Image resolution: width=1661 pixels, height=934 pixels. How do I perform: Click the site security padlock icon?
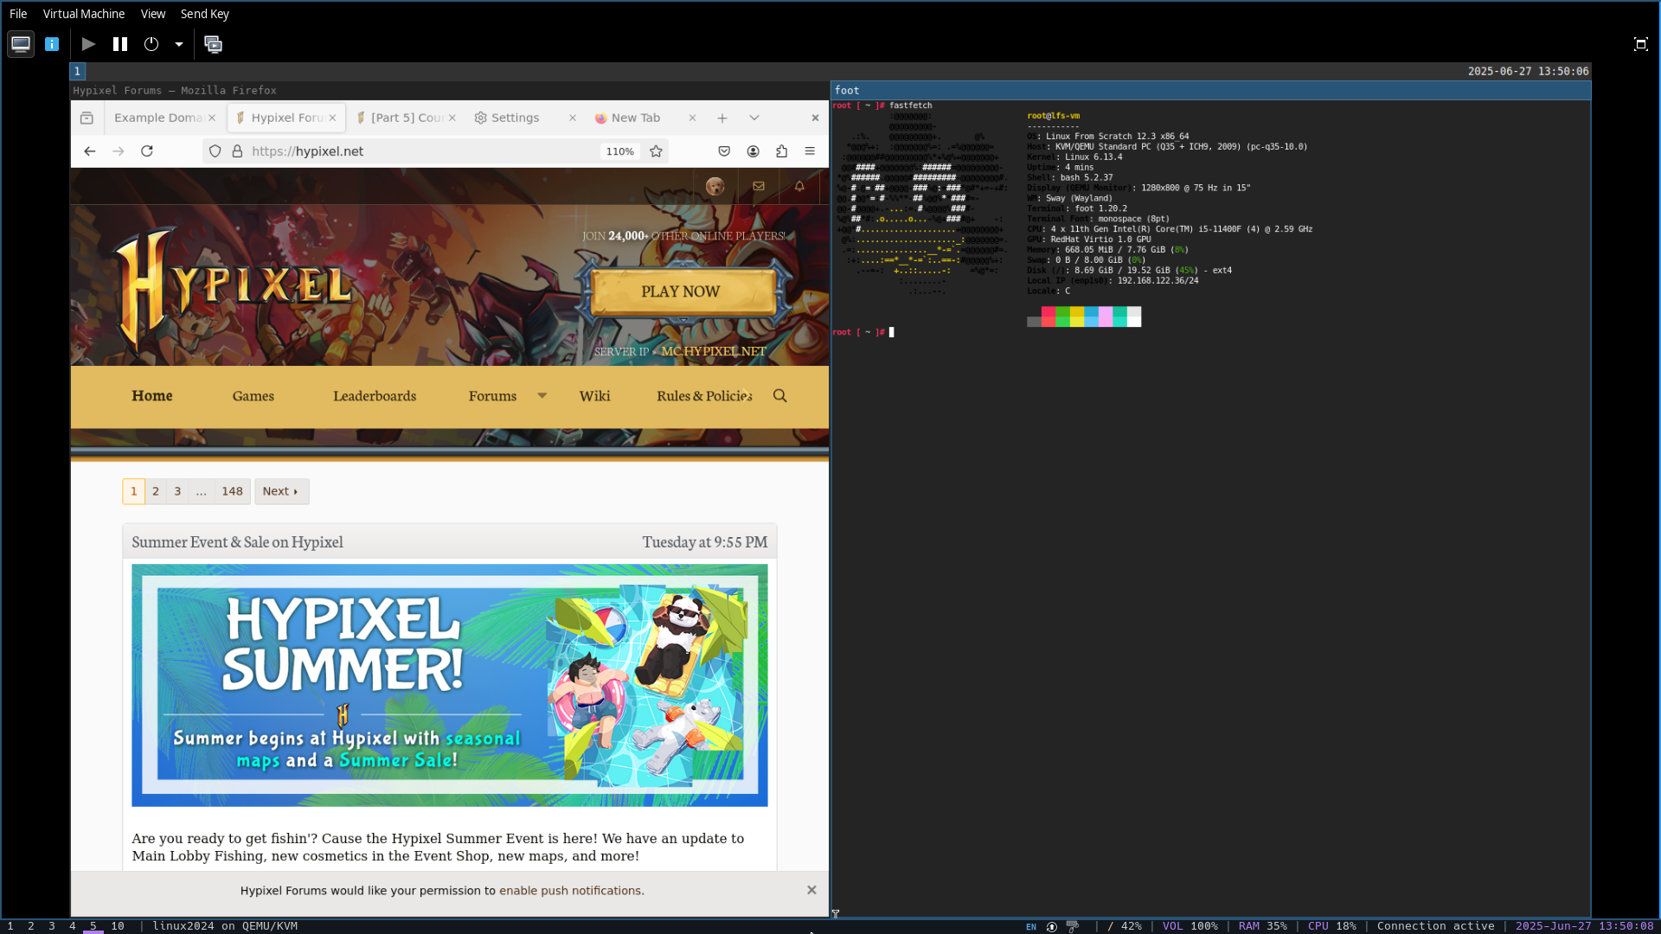(x=237, y=151)
